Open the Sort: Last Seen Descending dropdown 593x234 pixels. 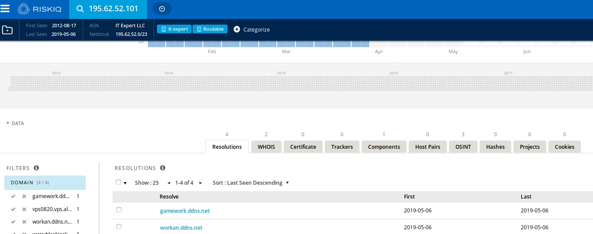click(250, 183)
